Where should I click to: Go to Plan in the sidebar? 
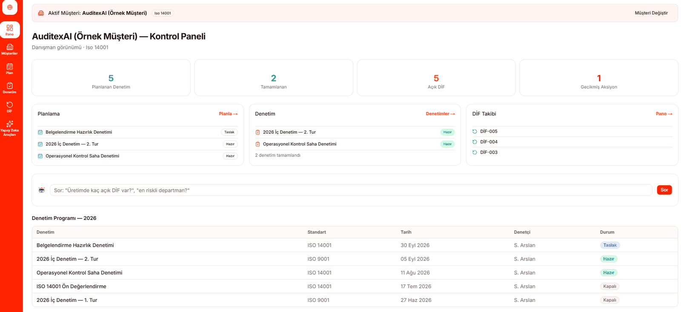tap(10, 69)
